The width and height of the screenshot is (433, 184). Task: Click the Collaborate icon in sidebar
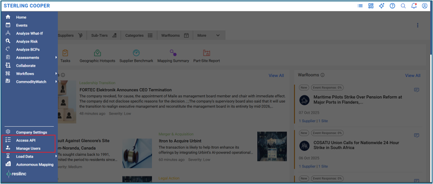click(8, 65)
